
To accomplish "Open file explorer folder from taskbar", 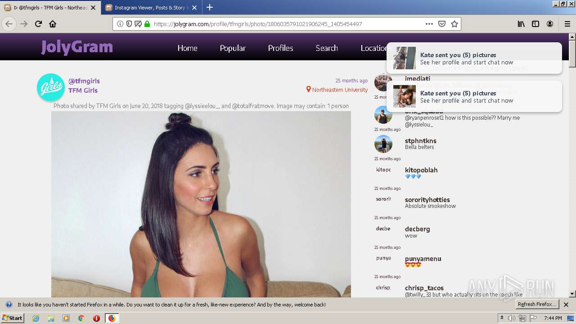I will (51, 318).
